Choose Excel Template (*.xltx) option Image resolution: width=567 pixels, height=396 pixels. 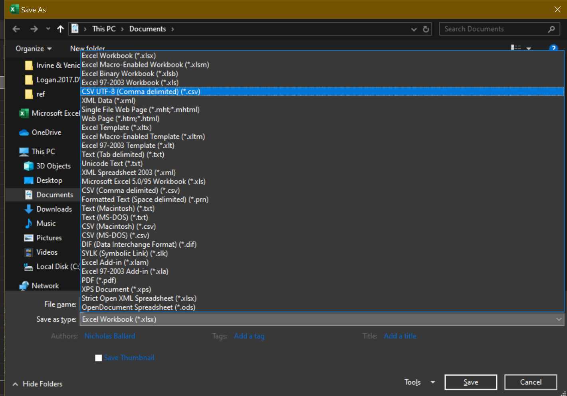tap(322, 128)
